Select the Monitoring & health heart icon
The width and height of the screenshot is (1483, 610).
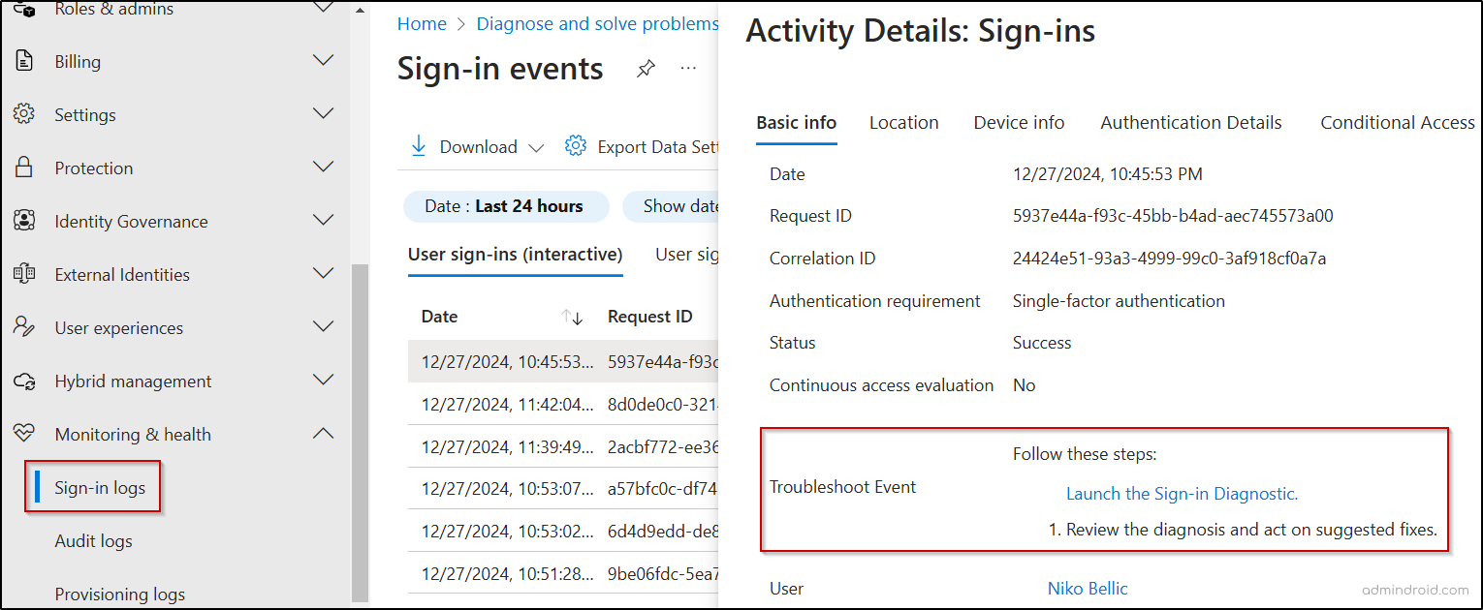point(26,433)
